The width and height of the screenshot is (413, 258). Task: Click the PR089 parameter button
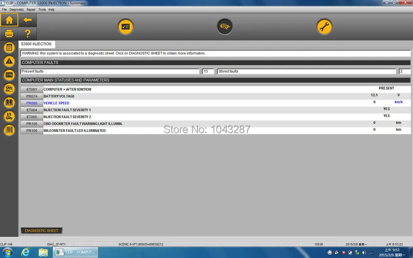click(x=32, y=103)
